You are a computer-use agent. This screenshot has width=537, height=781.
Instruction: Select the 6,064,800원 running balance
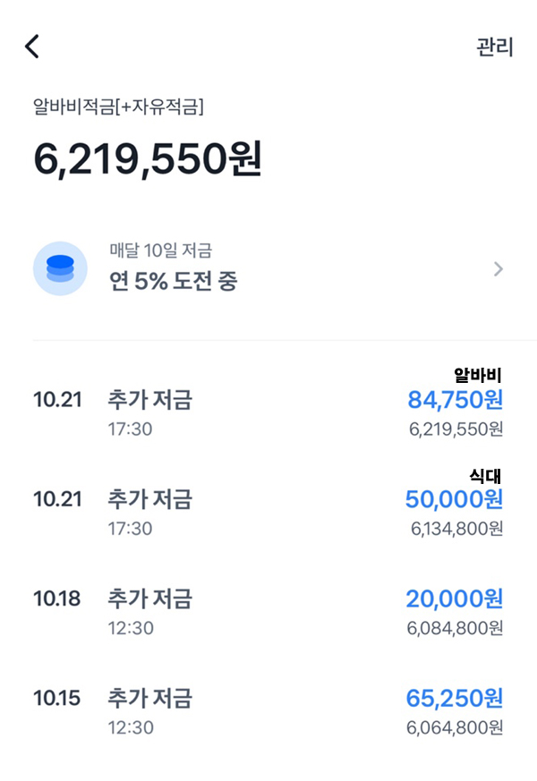455,727
